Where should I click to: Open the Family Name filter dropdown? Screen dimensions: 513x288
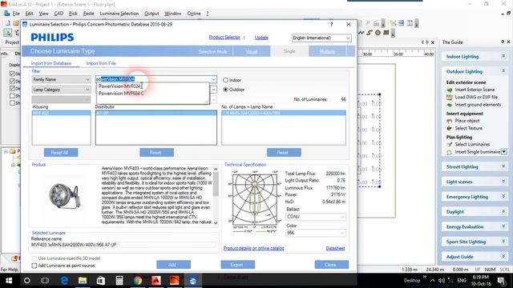[61, 79]
